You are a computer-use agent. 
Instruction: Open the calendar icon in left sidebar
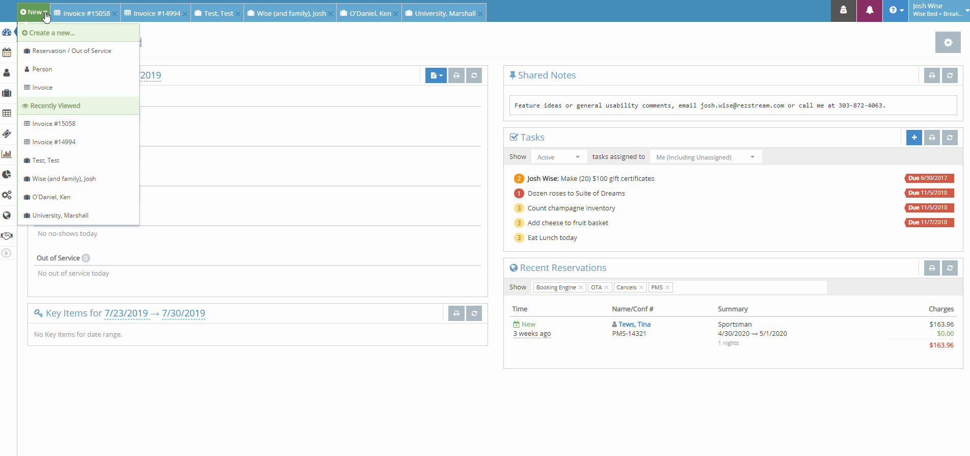(7, 52)
